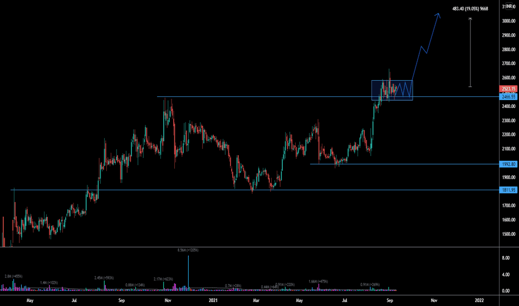This screenshot has height=306, width=519.
Task: Click the 1700.00 price axis label
Action: click(x=509, y=205)
